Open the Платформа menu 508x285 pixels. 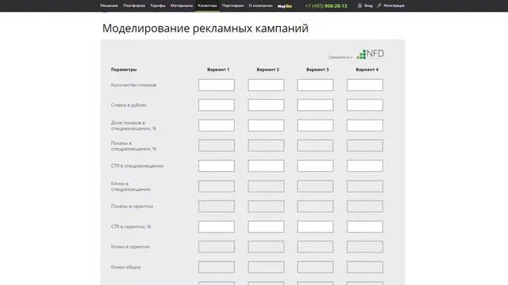pyautogui.click(x=134, y=6)
